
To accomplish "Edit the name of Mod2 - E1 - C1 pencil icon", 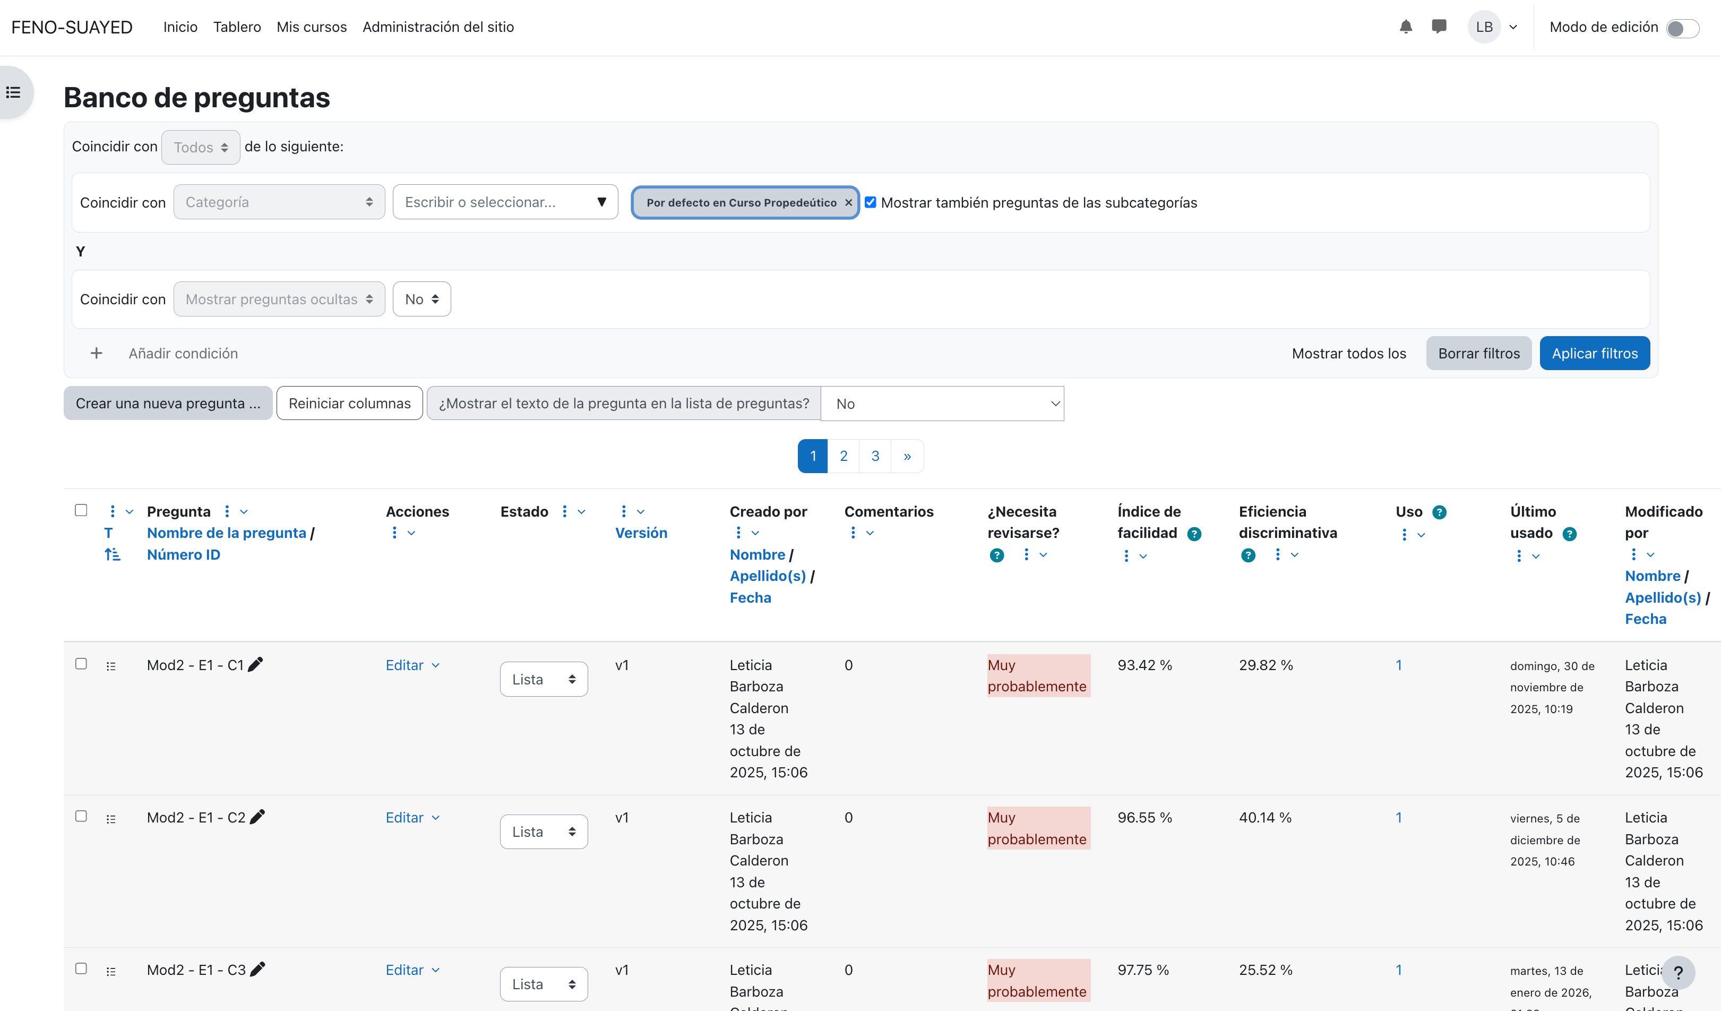I will click(255, 664).
